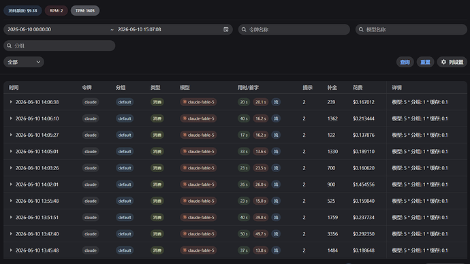The width and height of the screenshot is (470, 264).
Task: Expand the 13:47:40 log row
Action: [11, 234]
